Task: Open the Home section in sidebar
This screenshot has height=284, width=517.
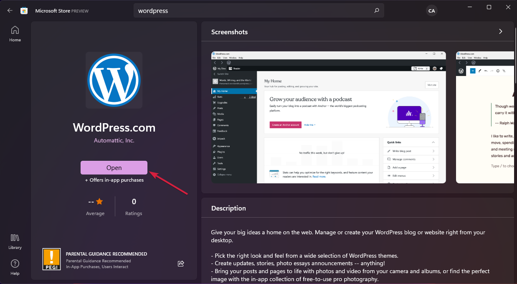Action: point(15,34)
